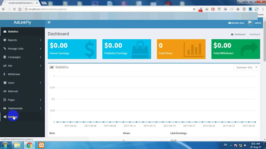The width and height of the screenshot is (266, 149).
Task: Close the localhost/adlink/admin browser tab
Action: click(x=37, y=3)
